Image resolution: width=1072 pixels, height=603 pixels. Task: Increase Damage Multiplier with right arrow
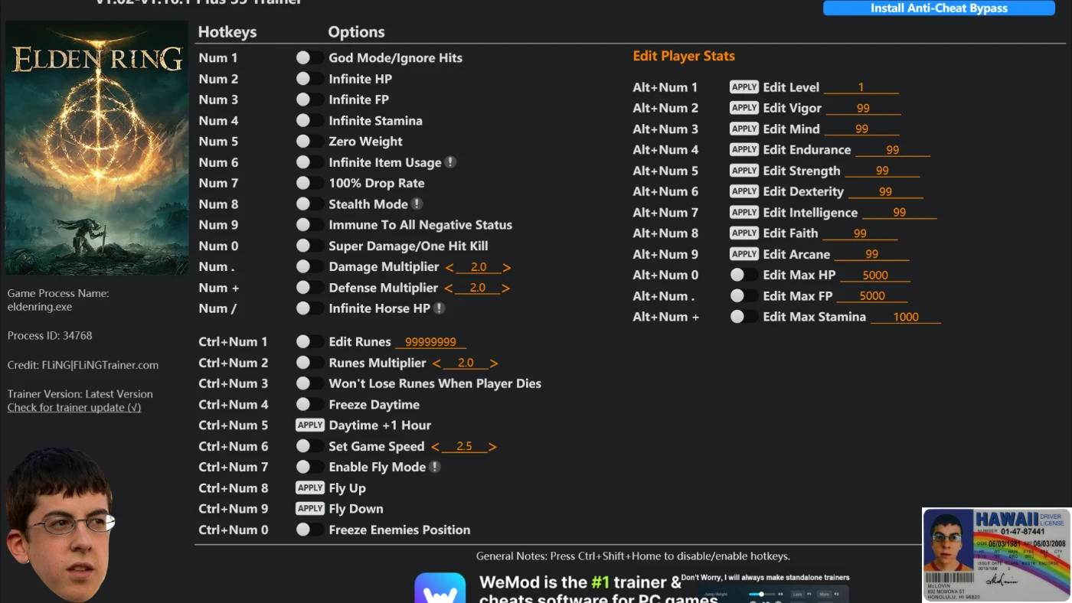pos(507,267)
